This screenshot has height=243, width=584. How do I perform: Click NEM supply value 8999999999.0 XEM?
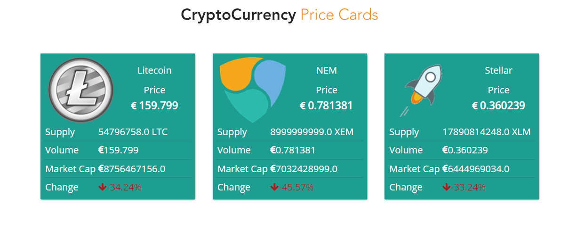[312, 132]
